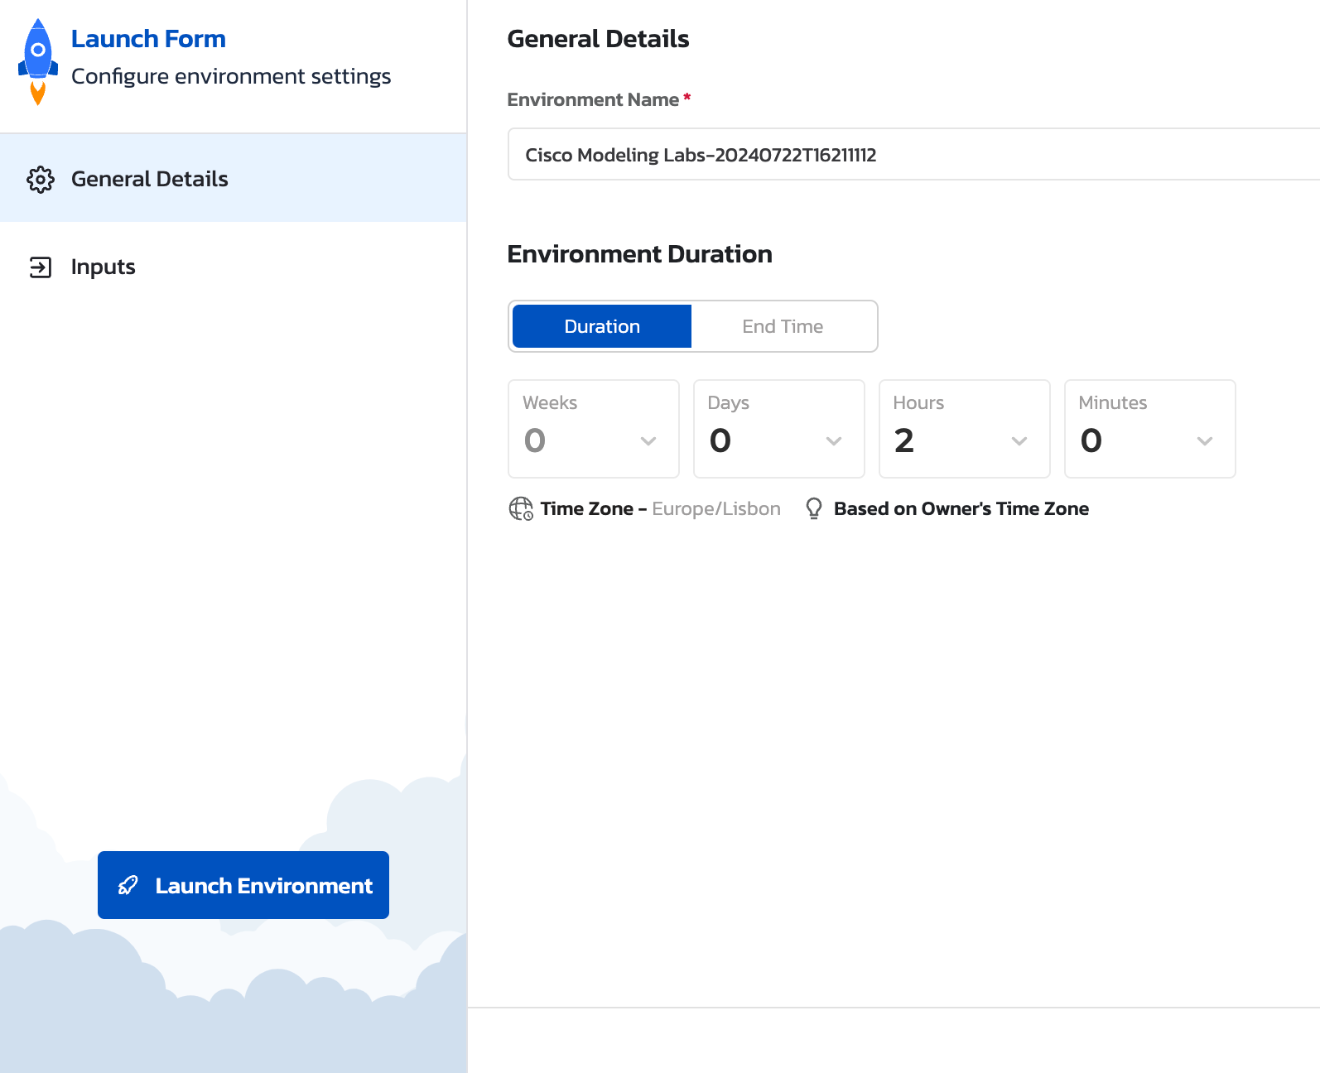Open the Inputs section
Viewport: 1320px width, 1073px height.
(x=234, y=267)
